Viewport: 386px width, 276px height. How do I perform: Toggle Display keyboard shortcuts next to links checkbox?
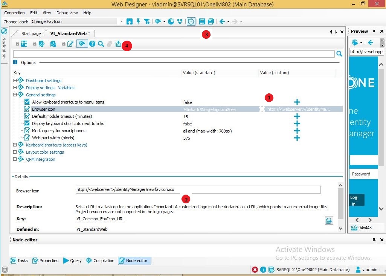(27, 124)
